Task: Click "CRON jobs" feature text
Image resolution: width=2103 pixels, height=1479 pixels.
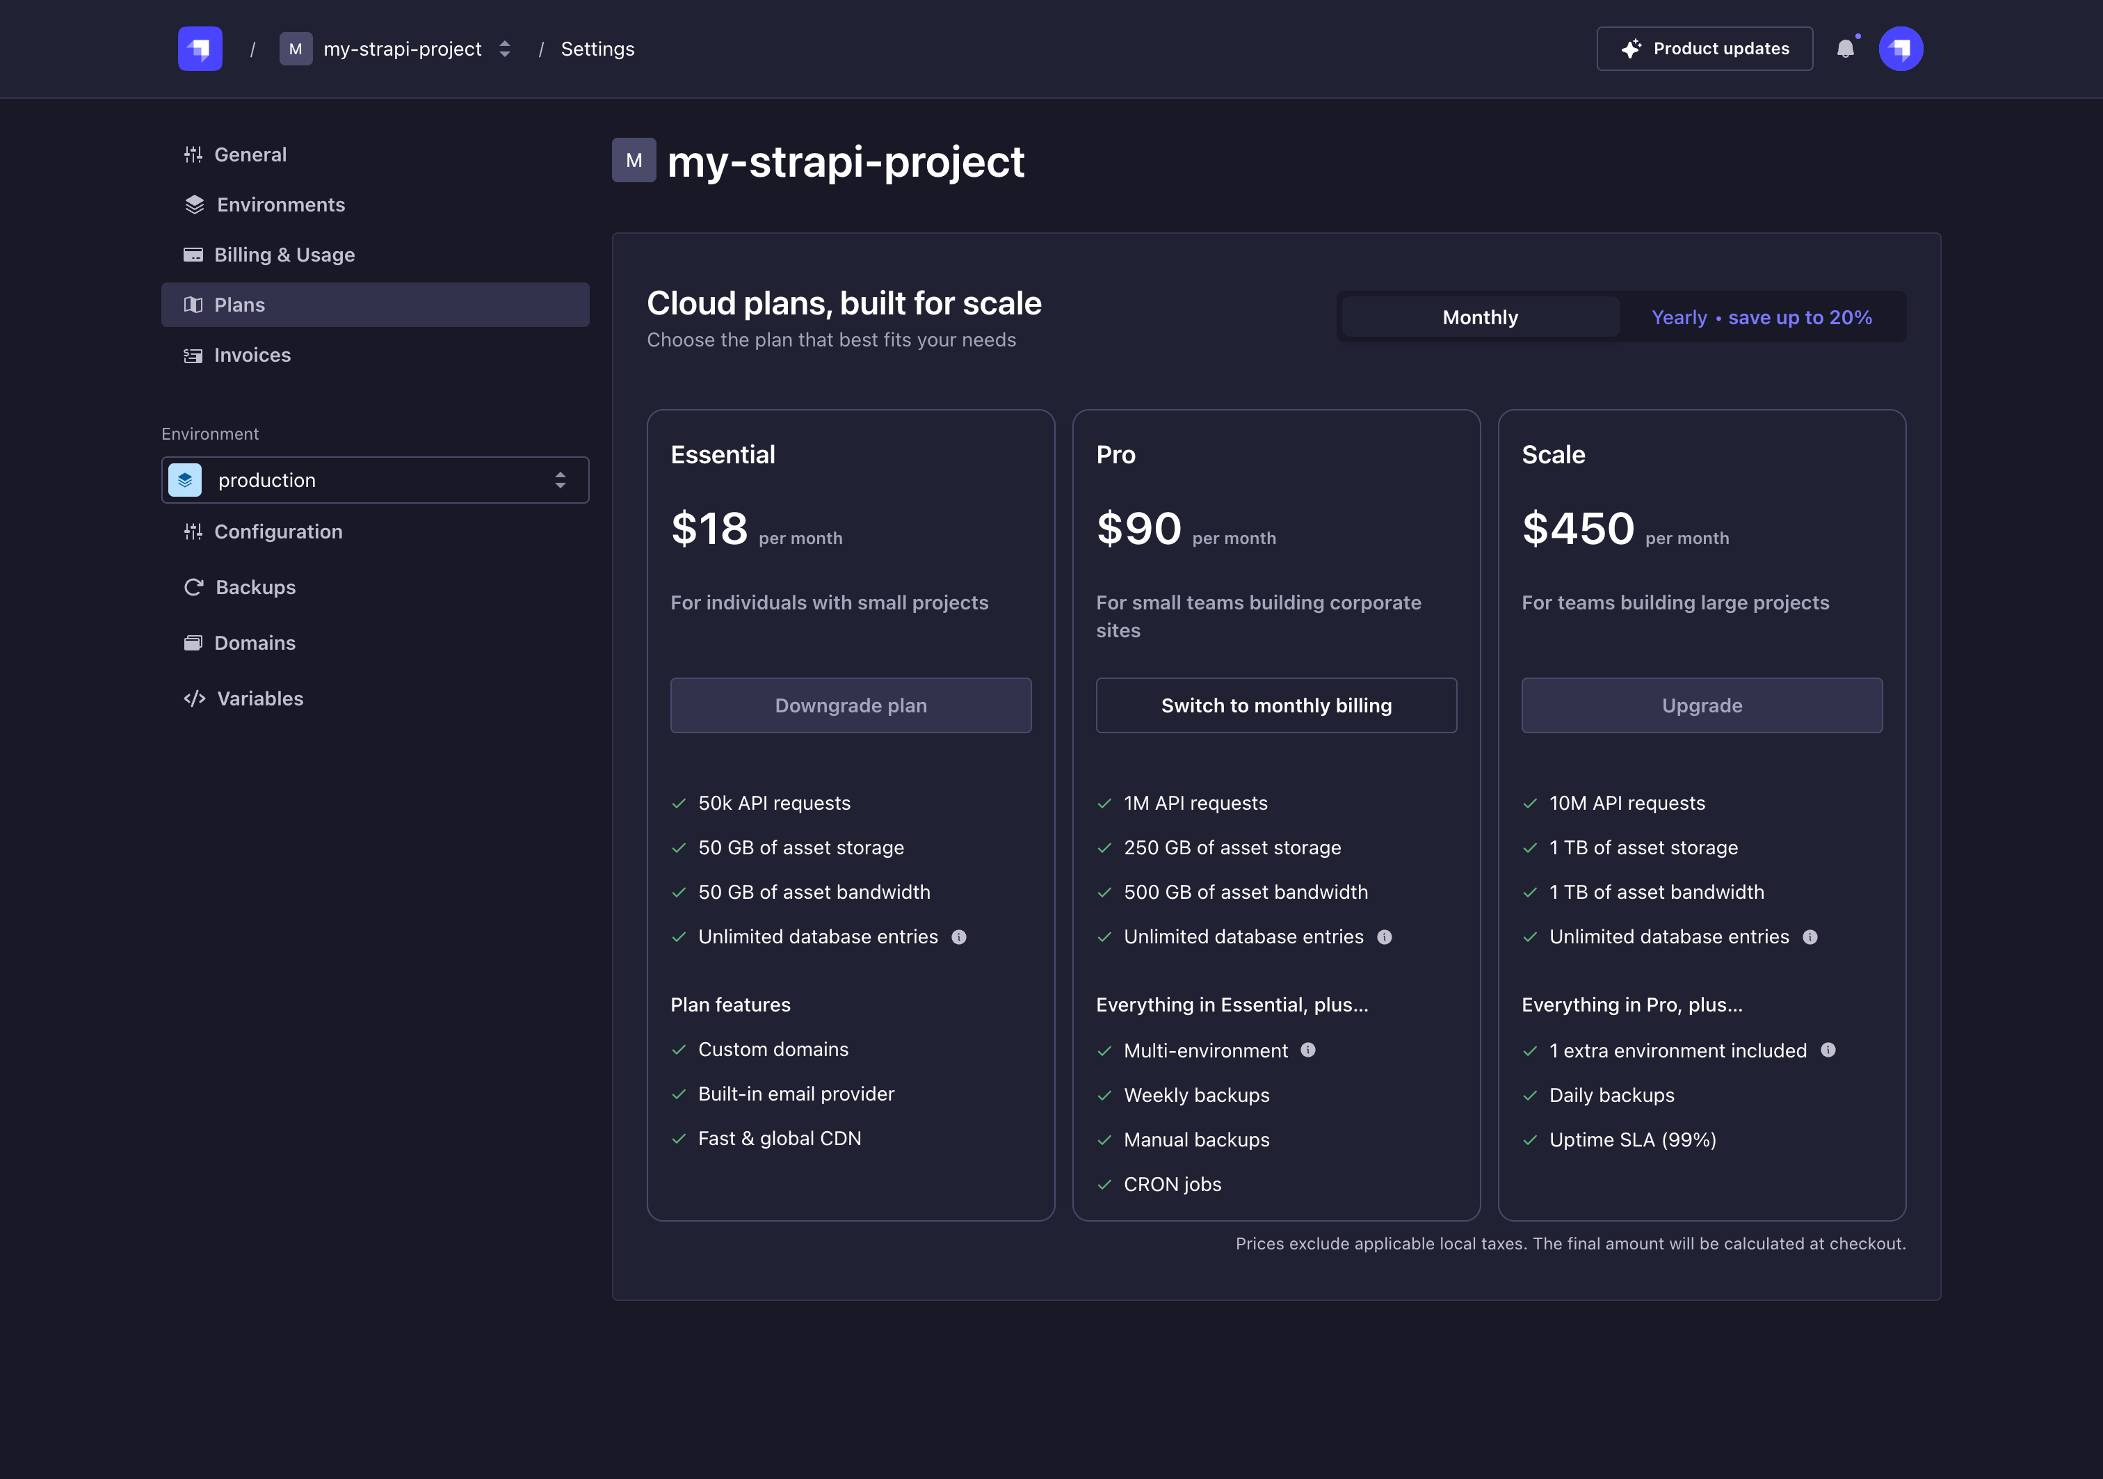Action: coord(1173,1184)
